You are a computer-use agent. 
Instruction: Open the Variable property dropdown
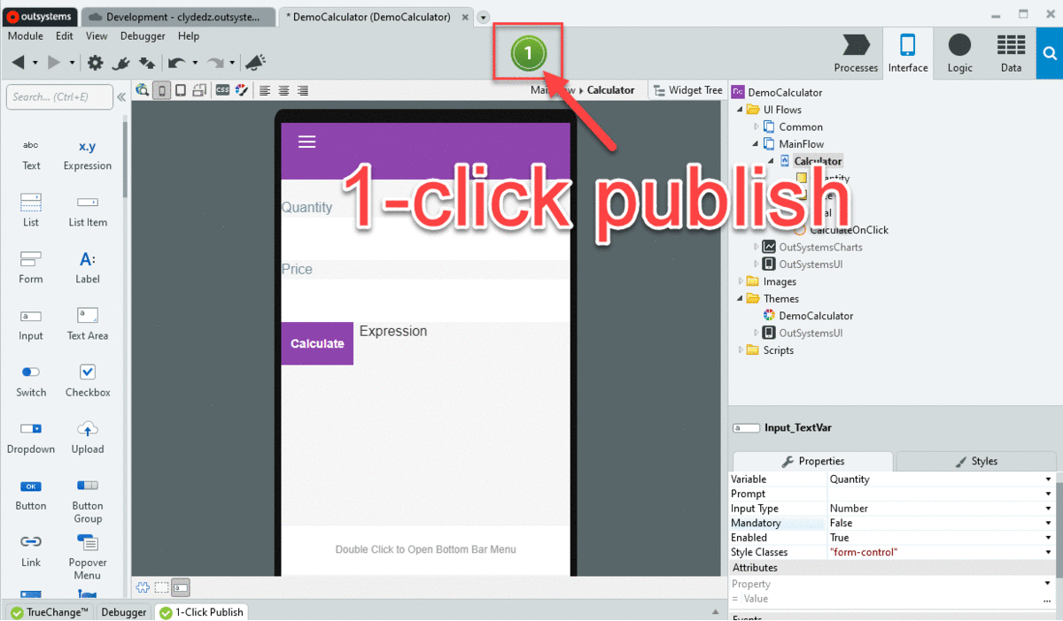1049,479
